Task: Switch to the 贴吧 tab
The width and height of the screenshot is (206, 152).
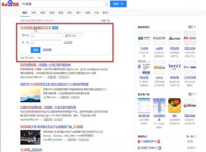Action: click(43, 13)
